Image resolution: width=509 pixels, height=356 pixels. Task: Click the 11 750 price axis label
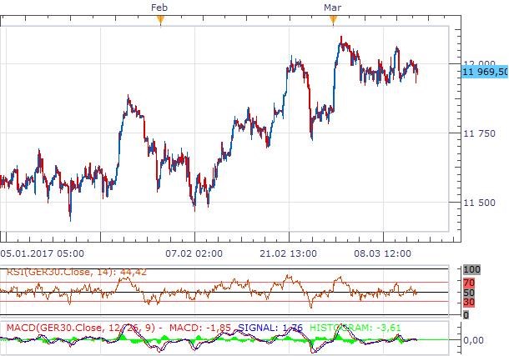coord(478,133)
